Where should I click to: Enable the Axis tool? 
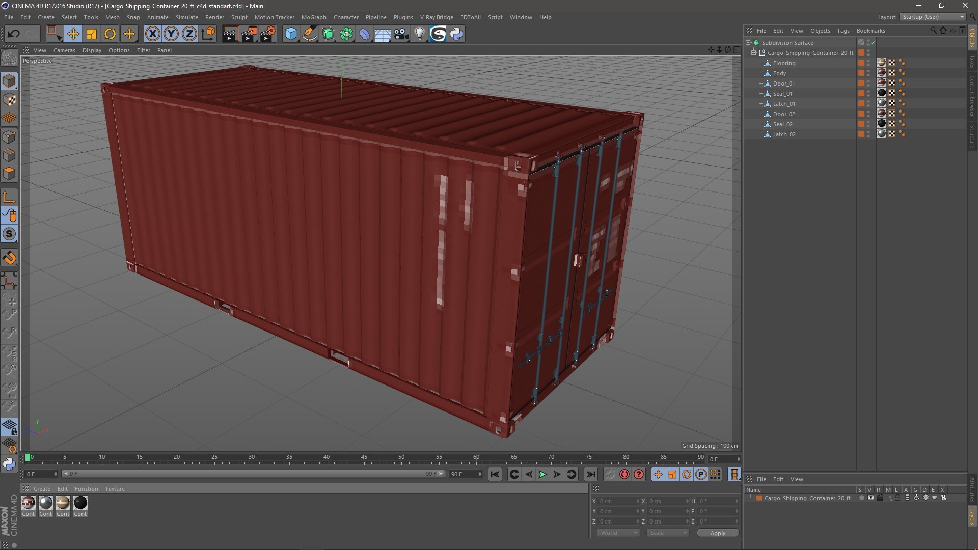point(9,197)
